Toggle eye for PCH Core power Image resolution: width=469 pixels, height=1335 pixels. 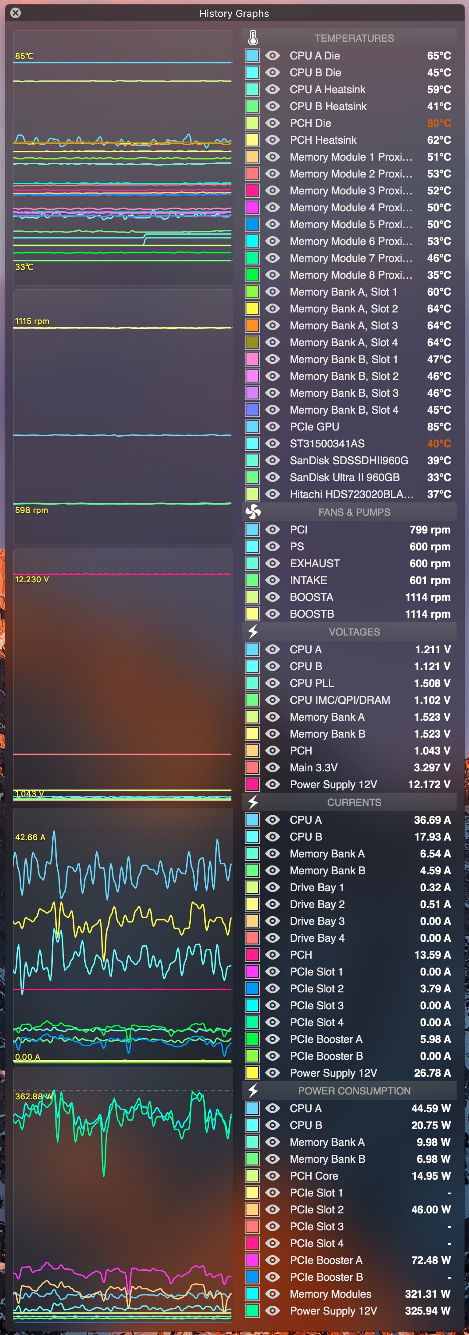coord(272,1176)
